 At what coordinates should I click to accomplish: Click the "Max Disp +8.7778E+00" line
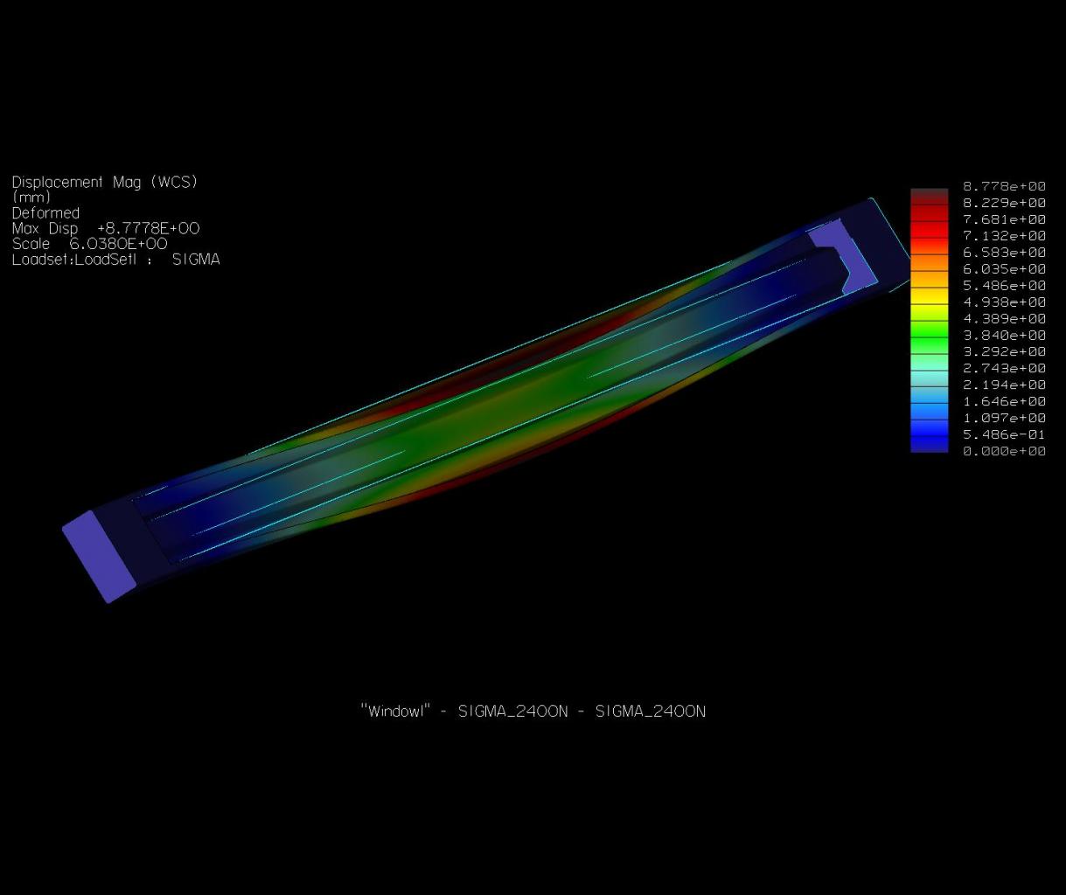click(106, 228)
